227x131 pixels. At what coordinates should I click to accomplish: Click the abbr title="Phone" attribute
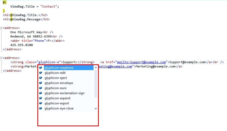[34, 41]
